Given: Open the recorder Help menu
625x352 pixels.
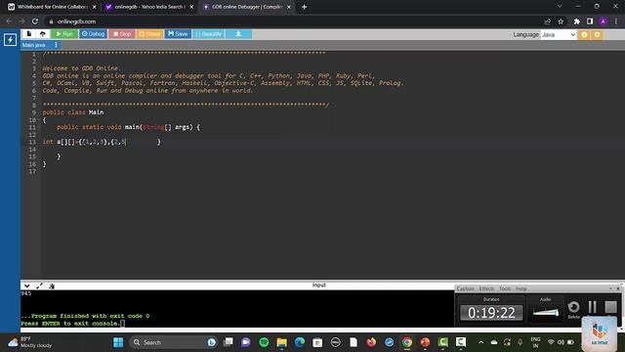Looking at the screenshot, I should 521,288.
